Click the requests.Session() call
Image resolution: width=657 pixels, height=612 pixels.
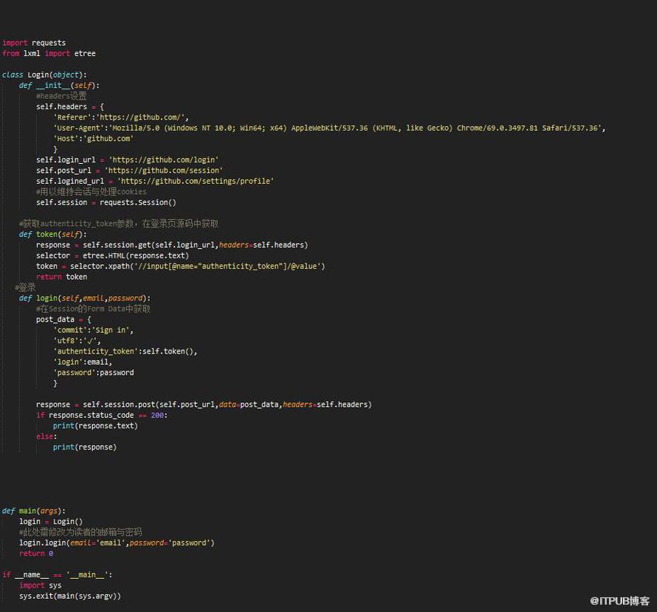pyautogui.click(x=138, y=202)
